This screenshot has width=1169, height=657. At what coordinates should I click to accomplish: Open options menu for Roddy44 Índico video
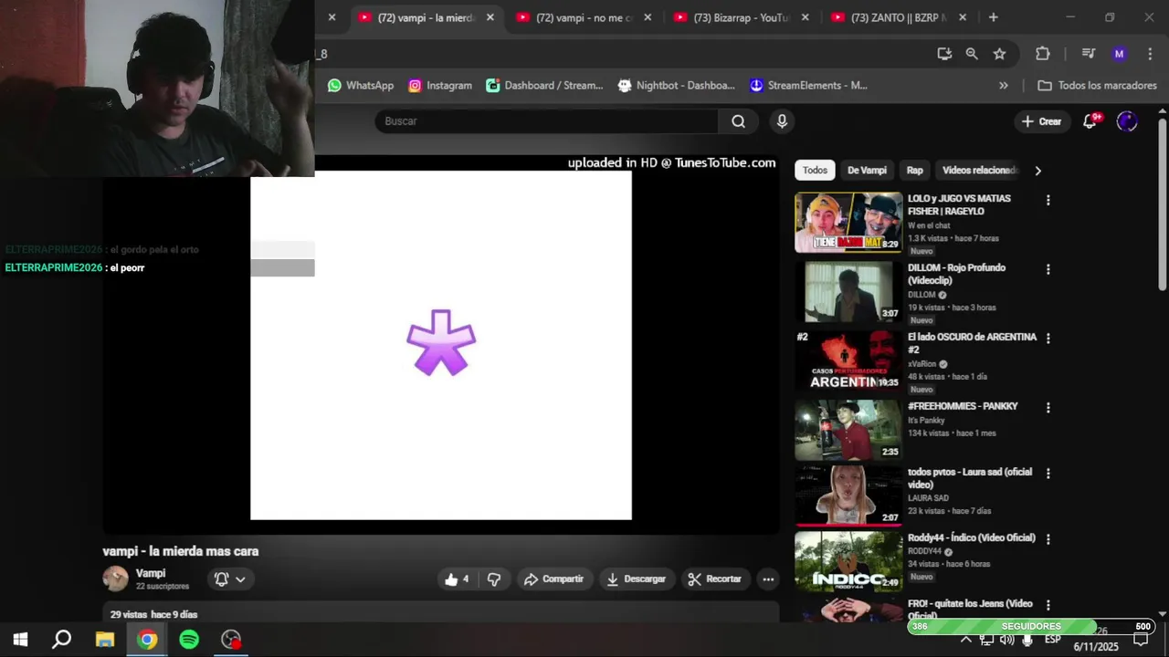coord(1048,539)
